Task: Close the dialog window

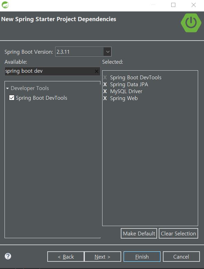Action: (x=194, y=5)
